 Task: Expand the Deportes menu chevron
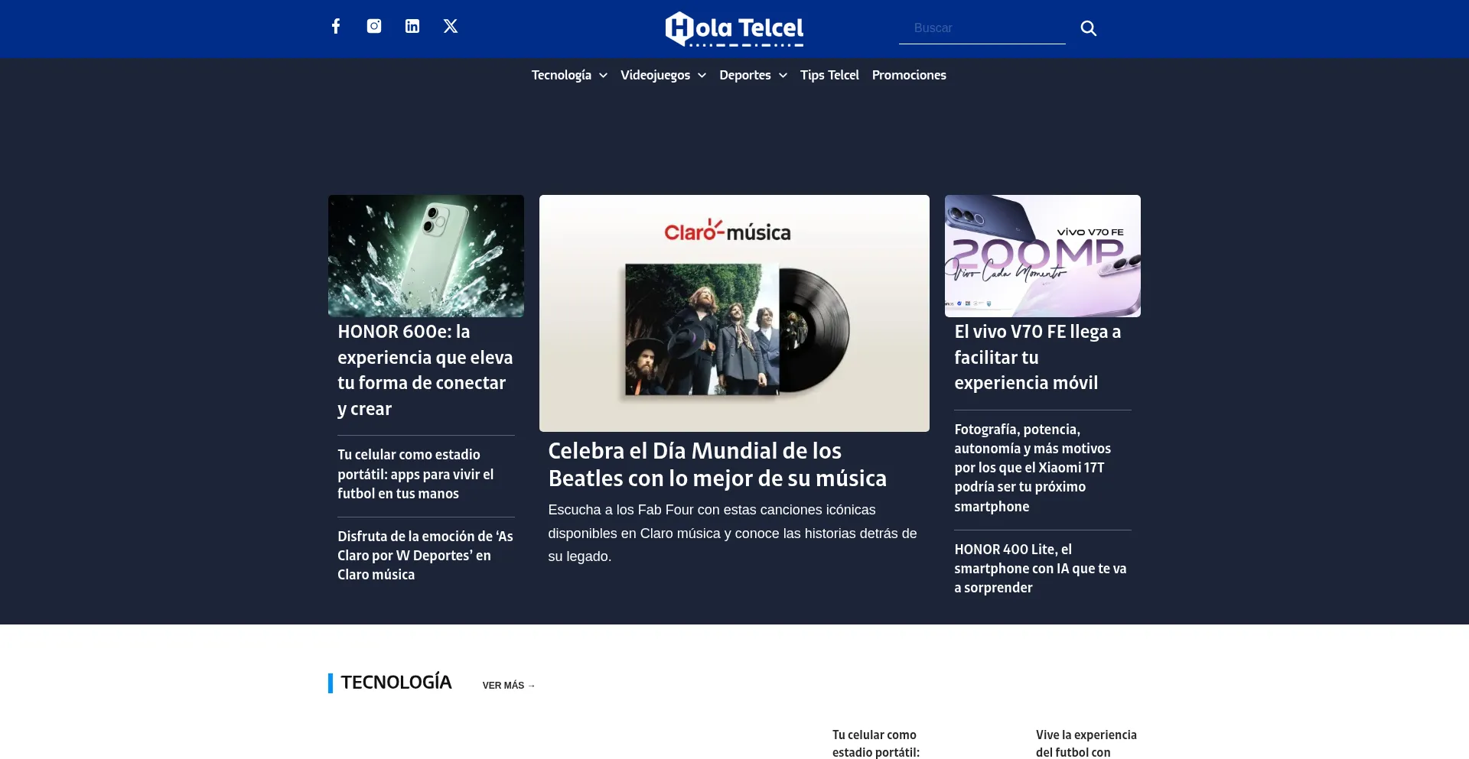click(x=783, y=76)
